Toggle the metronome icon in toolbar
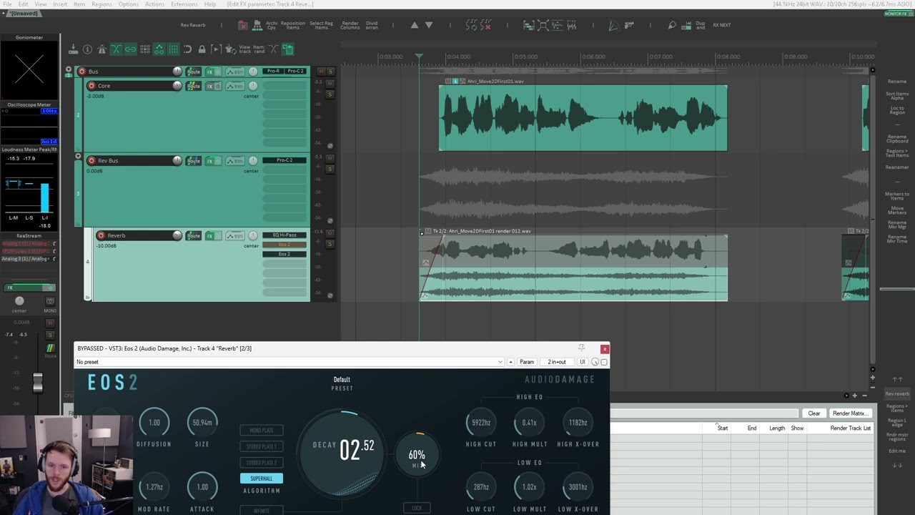This screenshot has width=915, height=515. (x=102, y=49)
